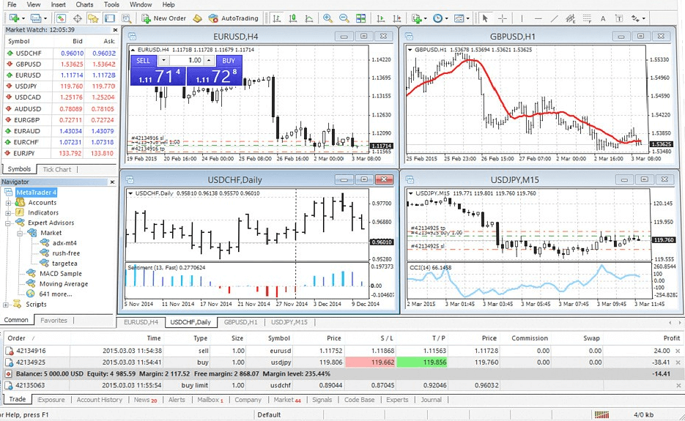This screenshot has width=685, height=421.
Task: Open dropdown arrow next to Indicators icon
Action: (425, 19)
